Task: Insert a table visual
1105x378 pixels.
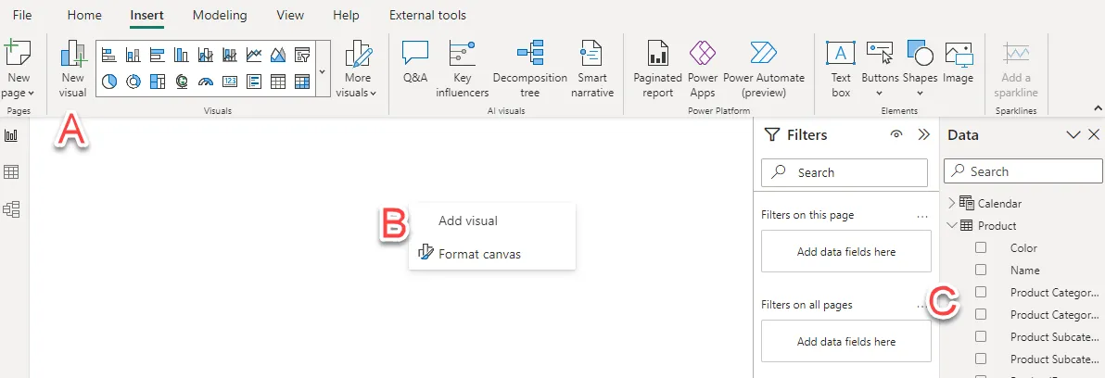Action: pos(278,82)
